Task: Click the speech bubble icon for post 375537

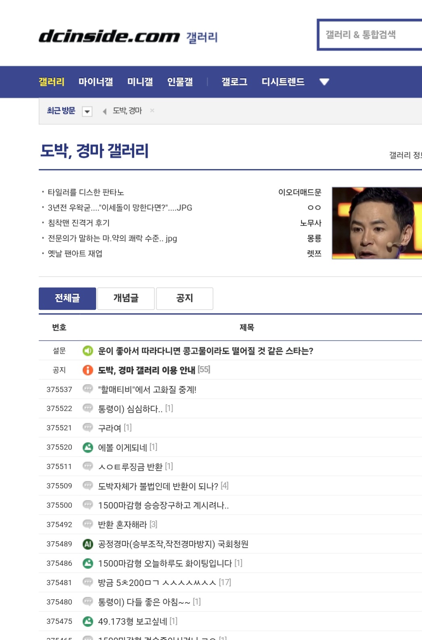Action: point(87,389)
